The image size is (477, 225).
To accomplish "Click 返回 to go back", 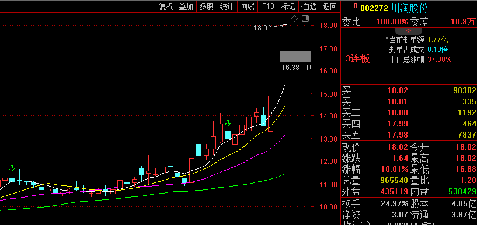I will click(329, 6).
